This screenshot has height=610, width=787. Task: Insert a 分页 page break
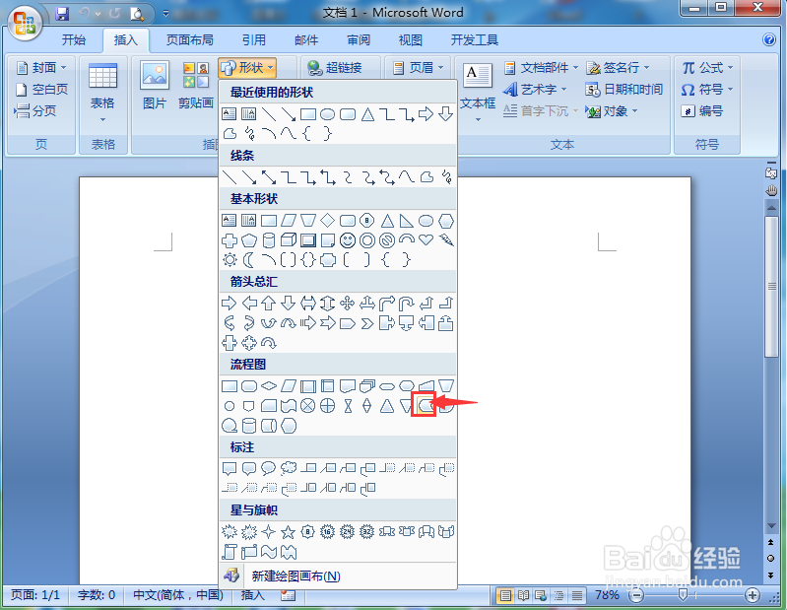pos(35,111)
